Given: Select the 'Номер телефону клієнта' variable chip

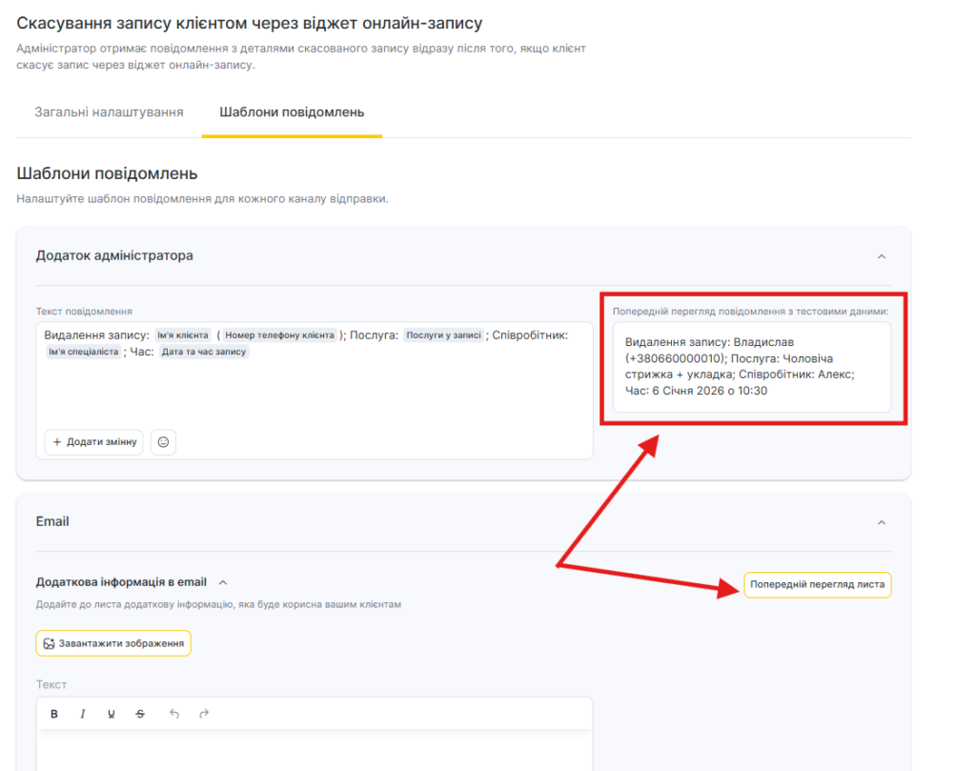Looking at the screenshot, I should click(x=279, y=335).
